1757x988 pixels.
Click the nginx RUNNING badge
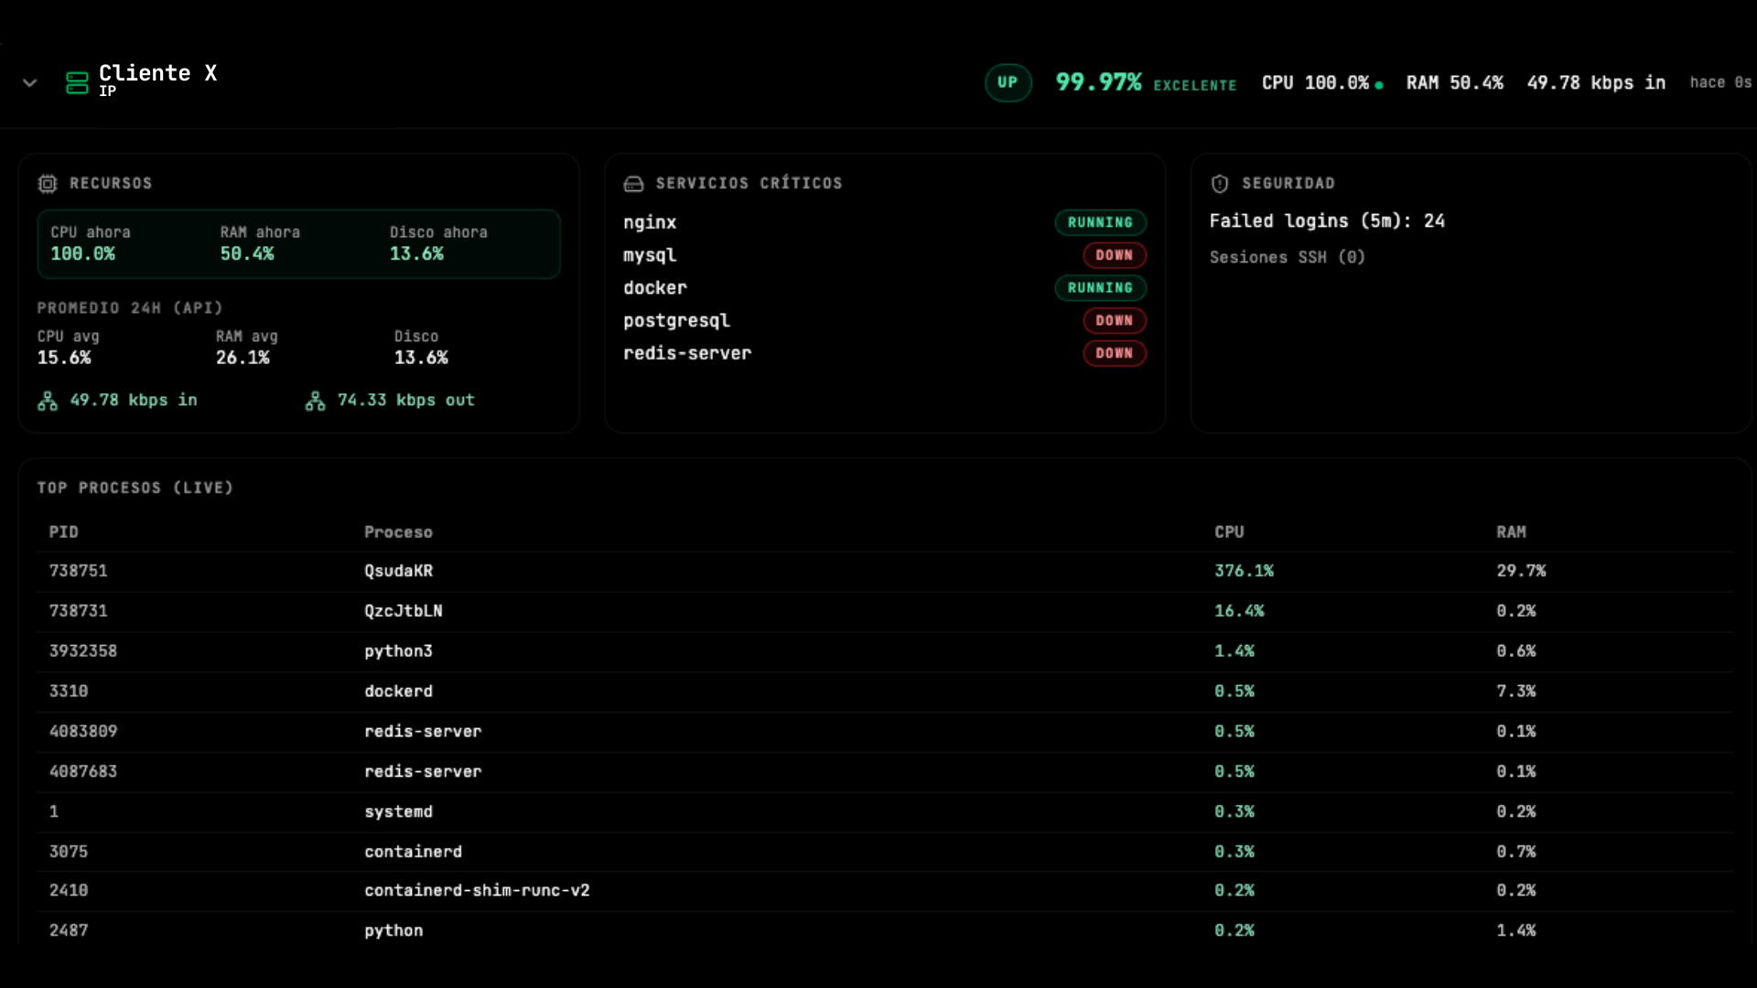click(x=1100, y=222)
